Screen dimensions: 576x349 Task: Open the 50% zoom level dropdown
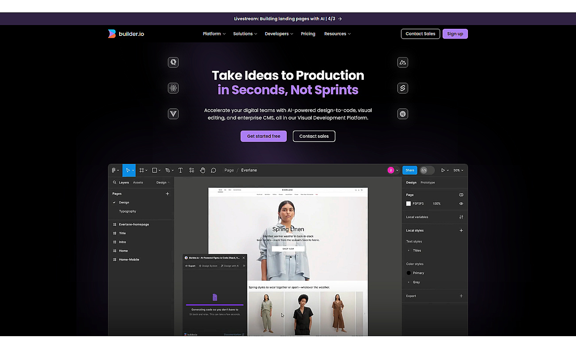458,170
